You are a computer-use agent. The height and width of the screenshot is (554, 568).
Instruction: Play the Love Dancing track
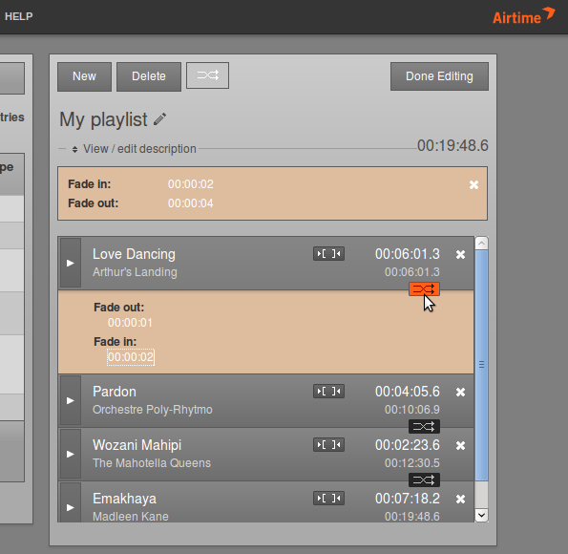71,263
